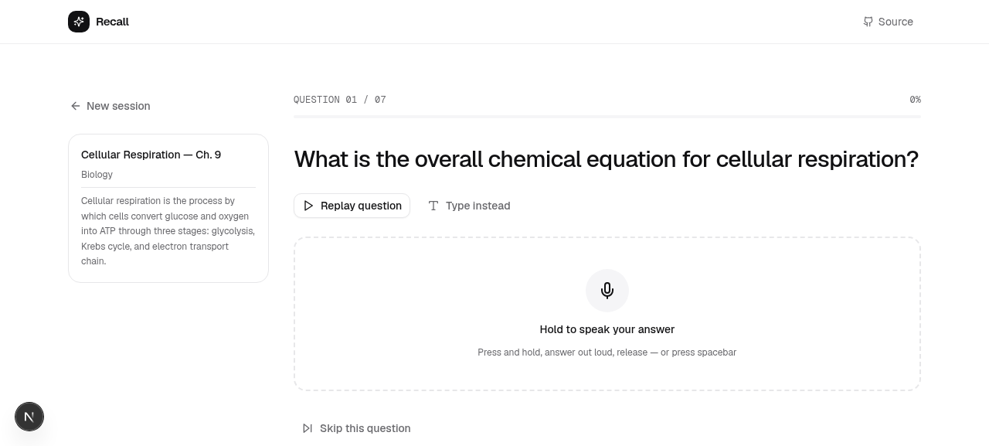Click the QUESTION 01 / 07 counter
This screenshot has height=446, width=989.
coord(340,100)
